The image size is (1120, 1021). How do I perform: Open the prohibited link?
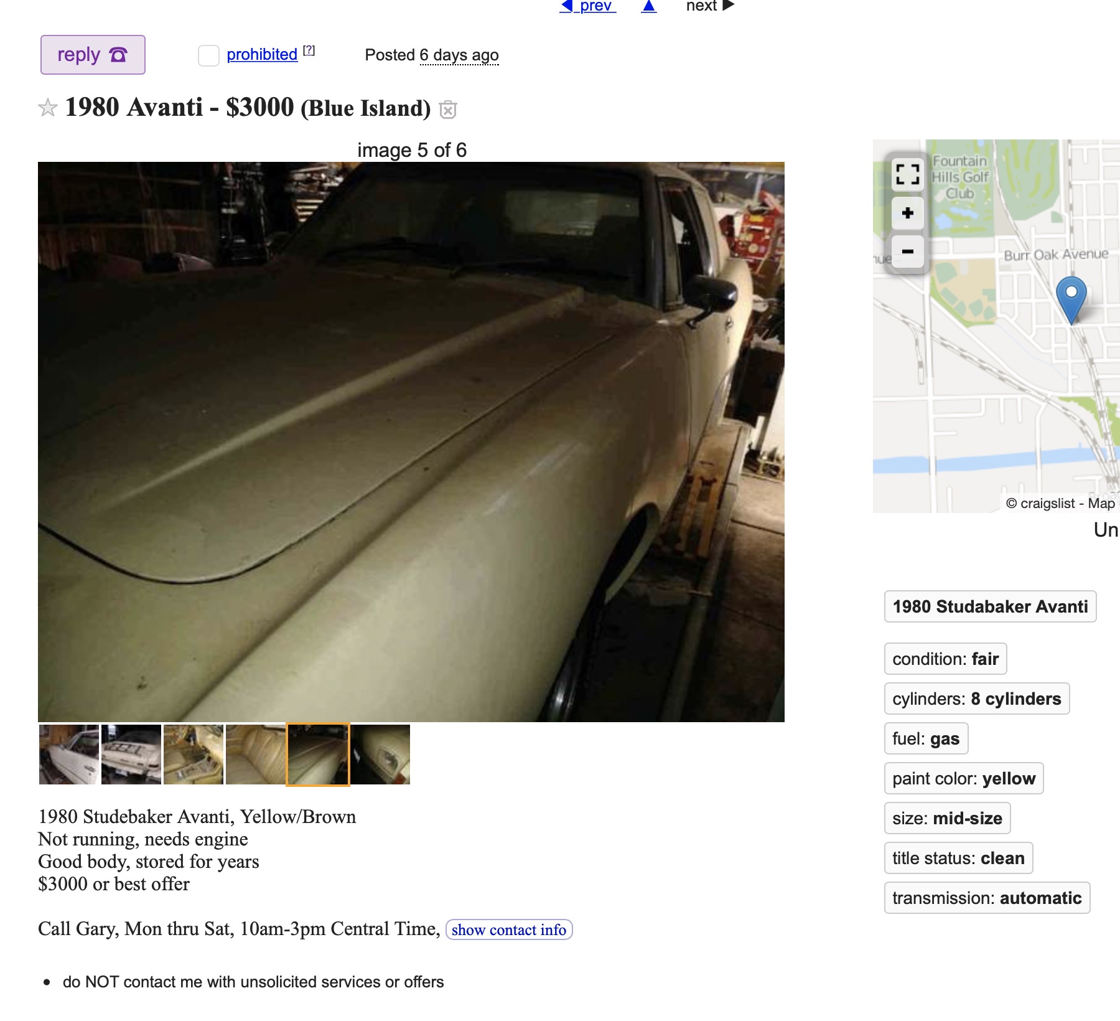coord(262,55)
